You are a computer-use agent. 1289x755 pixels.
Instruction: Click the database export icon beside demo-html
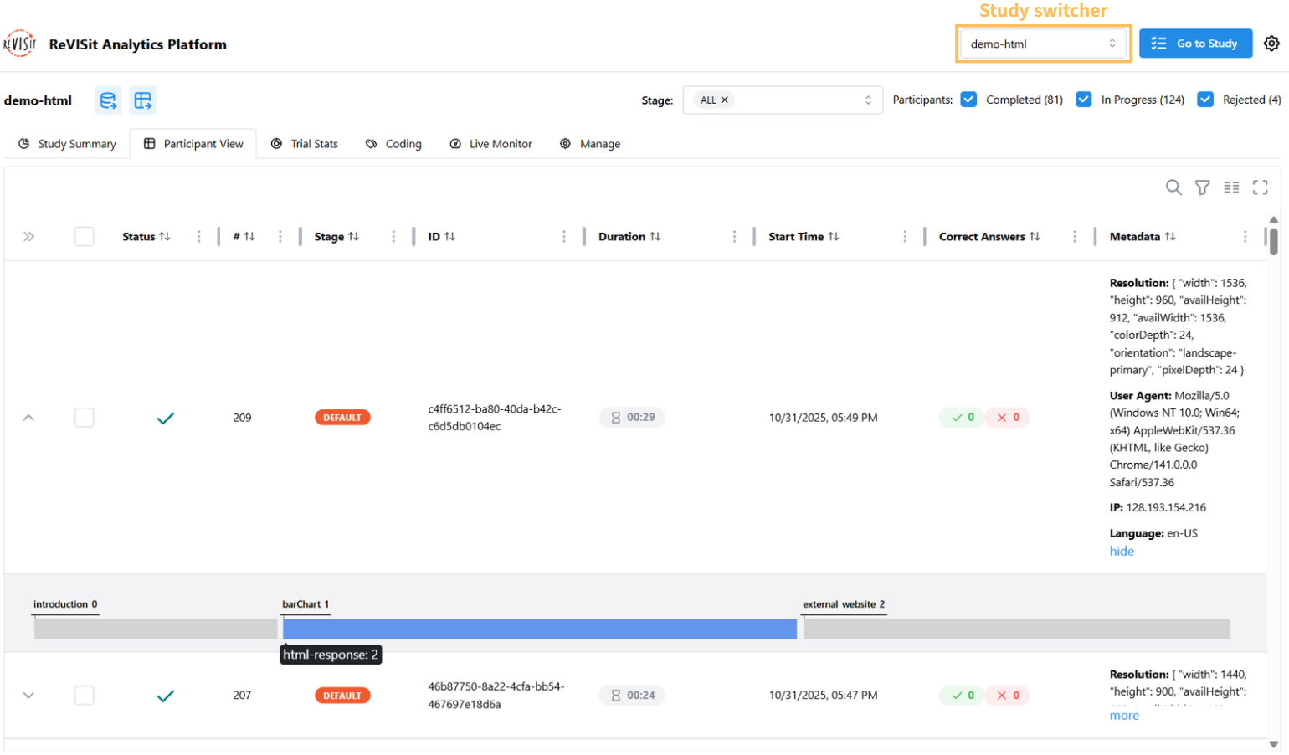[x=108, y=100]
